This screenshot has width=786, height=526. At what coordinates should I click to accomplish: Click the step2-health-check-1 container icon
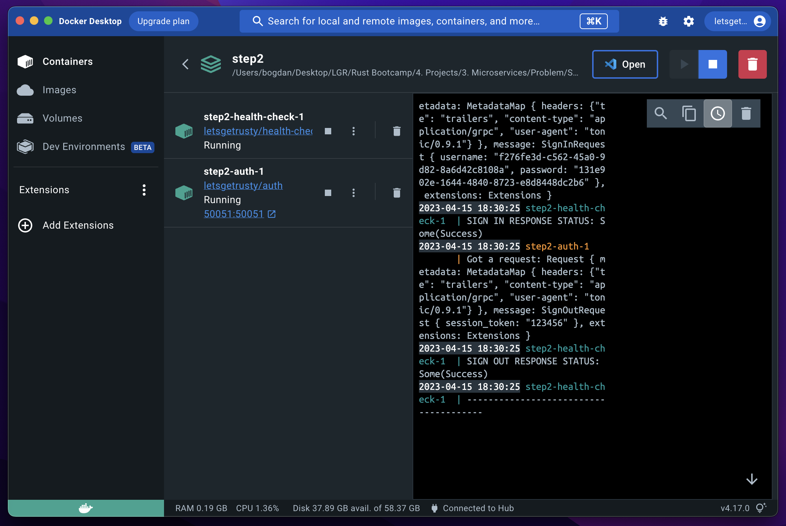pyautogui.click(x=184, y=131)
